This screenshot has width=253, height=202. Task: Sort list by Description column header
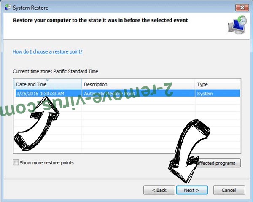[x=138, y=84]
